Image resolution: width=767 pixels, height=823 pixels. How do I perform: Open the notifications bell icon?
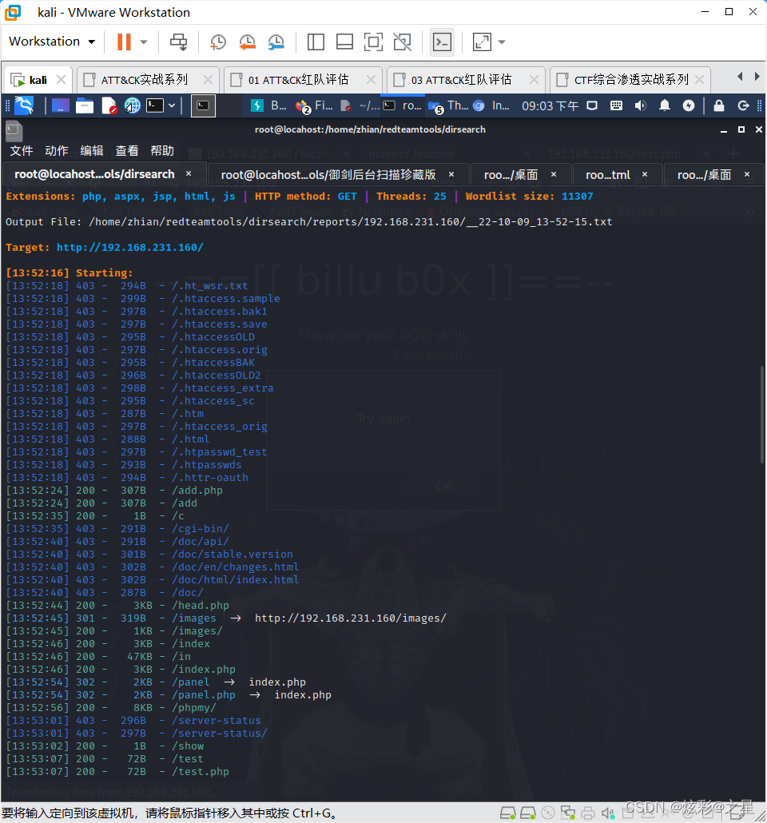pos(665,106)
